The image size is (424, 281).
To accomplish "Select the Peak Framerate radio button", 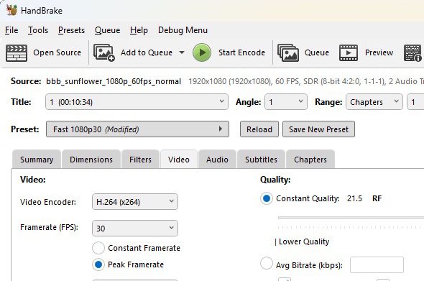I will pos(98,264).
